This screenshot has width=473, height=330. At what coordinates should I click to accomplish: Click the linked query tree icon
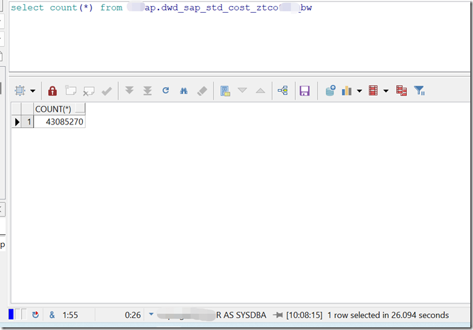[283, 90]
